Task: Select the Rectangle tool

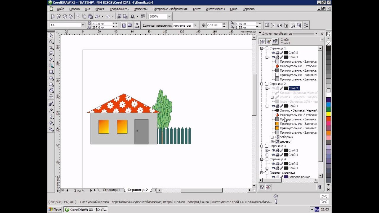Action: point(51,72)
